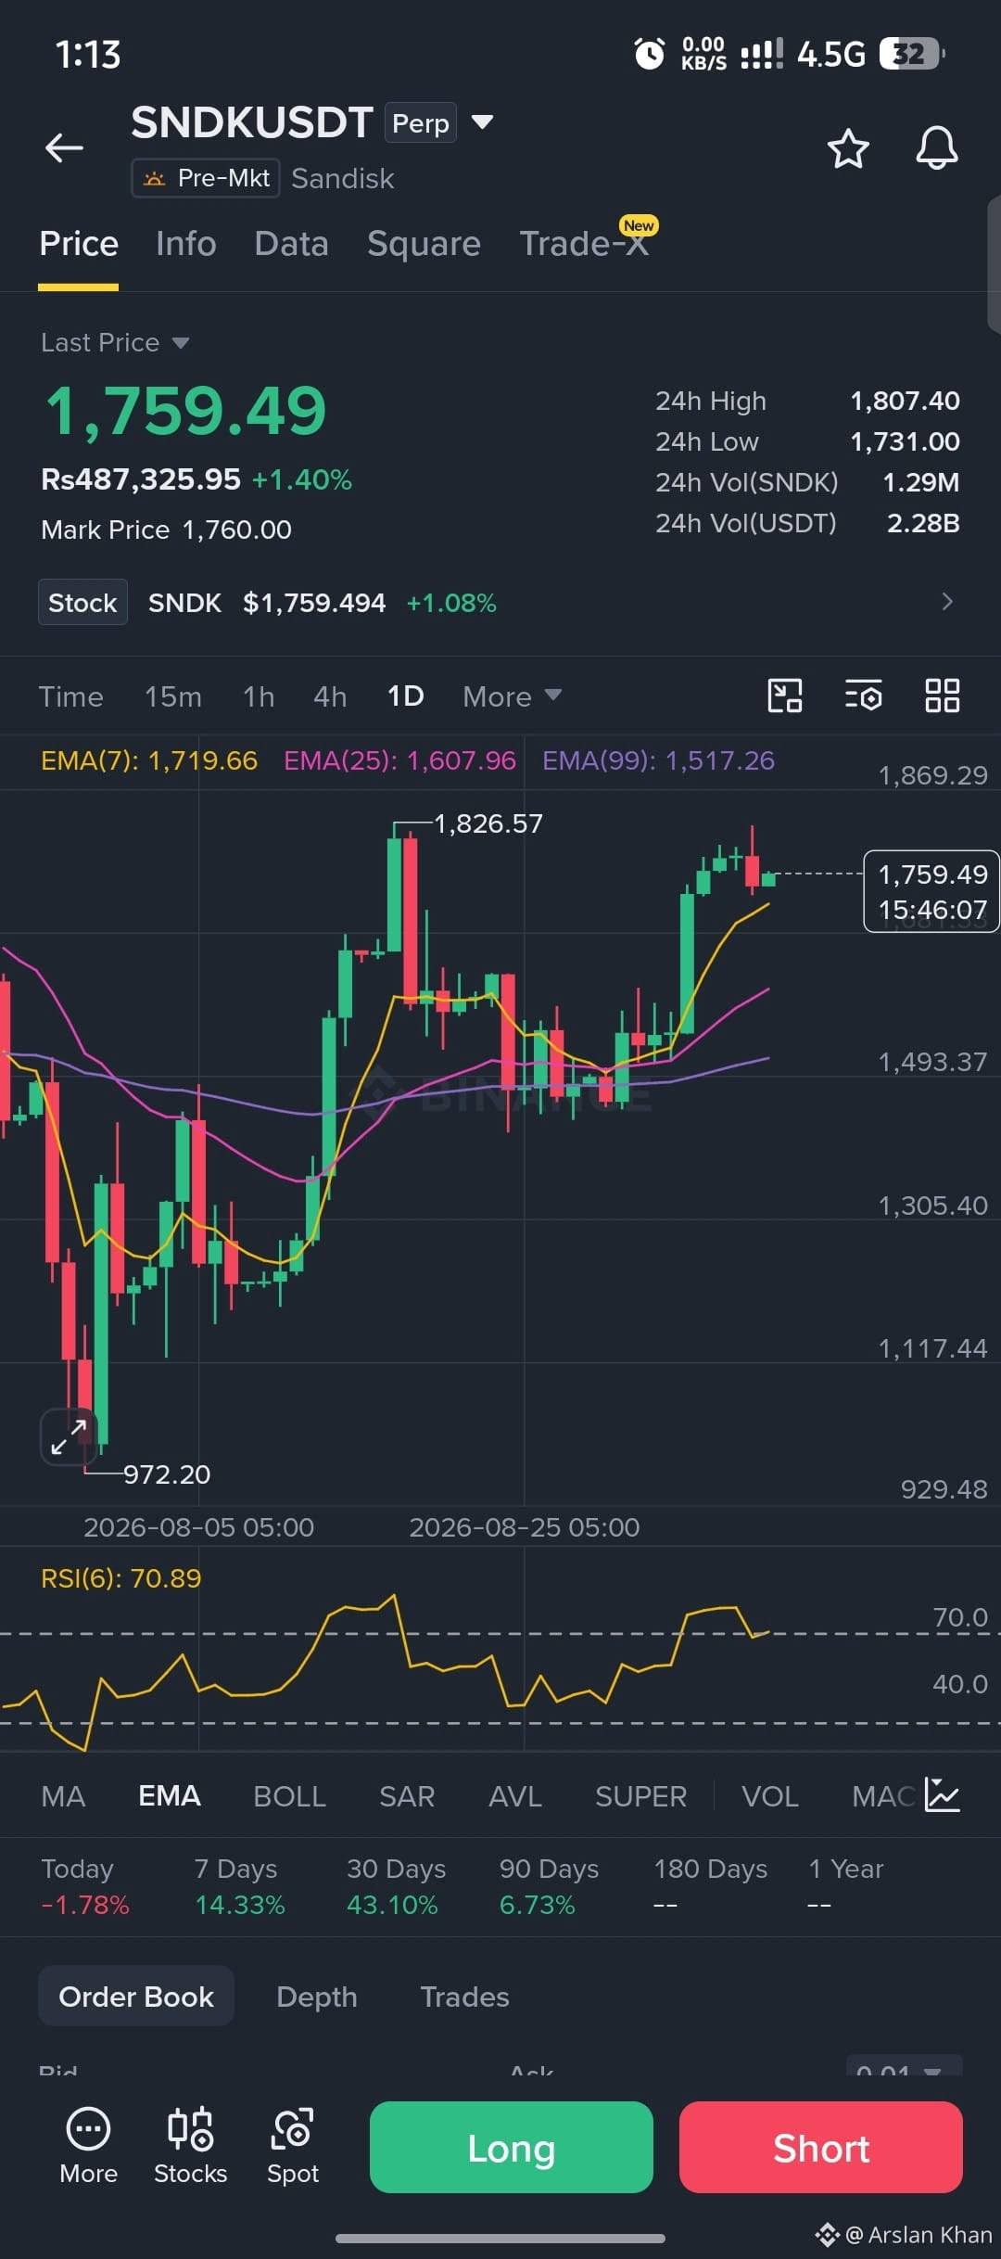This screenshot has height=2259, width=1001.
Task: Switch to the Info tab
Action: tap(186, 244)
